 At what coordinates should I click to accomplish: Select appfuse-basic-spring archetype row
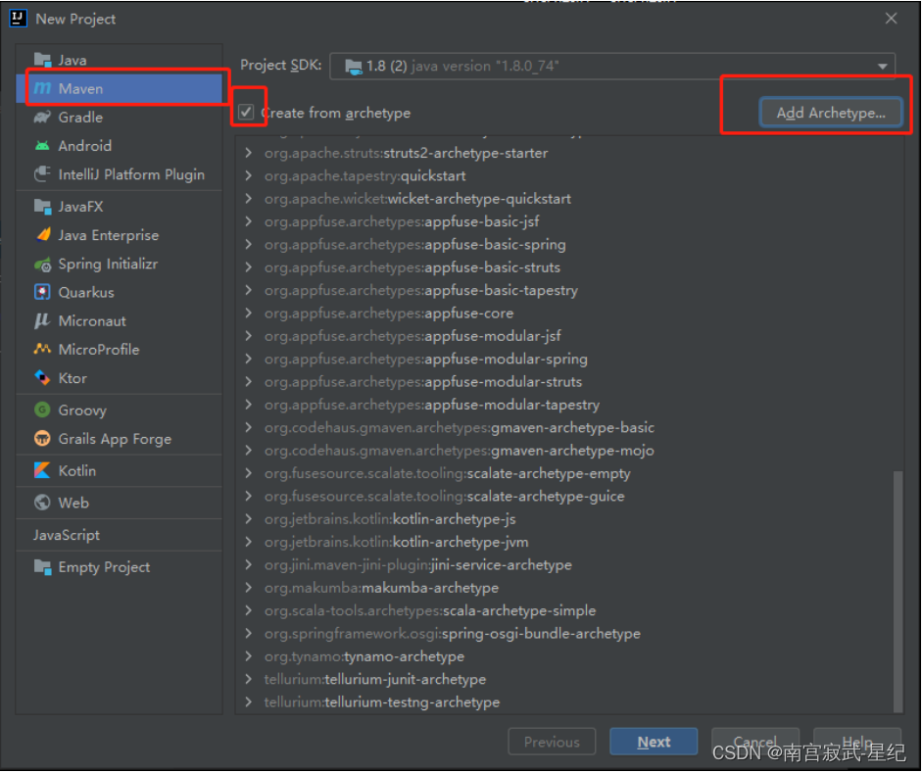point(564,245)
